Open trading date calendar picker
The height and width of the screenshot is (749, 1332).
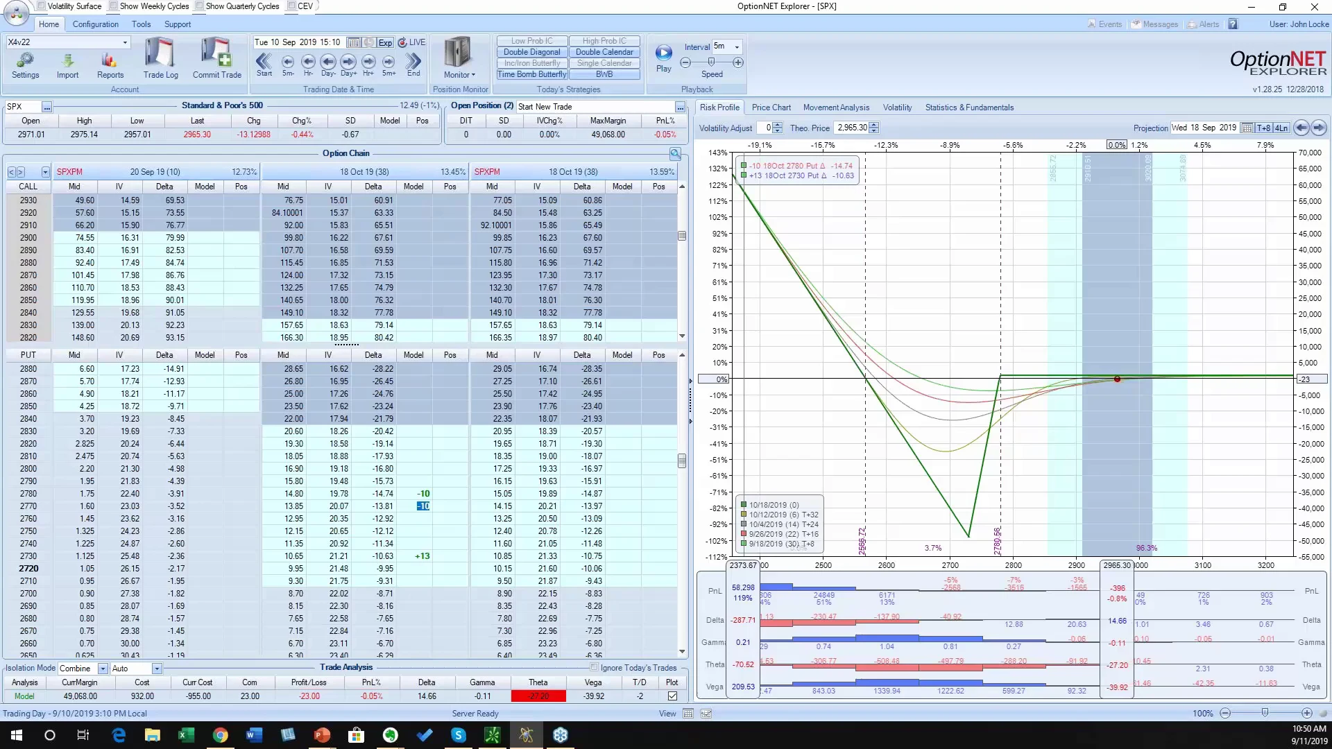click(x=353, y=42)
